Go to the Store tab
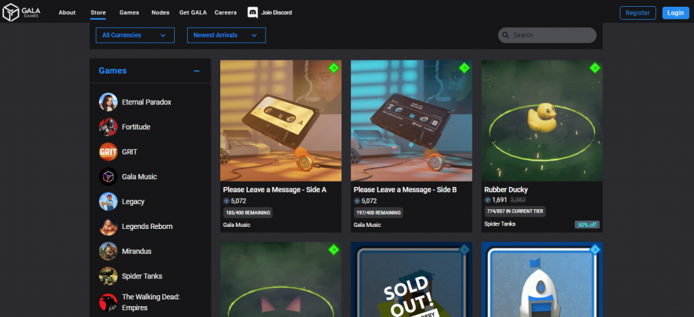Viewport: 694px width, 317px height. pyautogui.click(x=98, y=12)
